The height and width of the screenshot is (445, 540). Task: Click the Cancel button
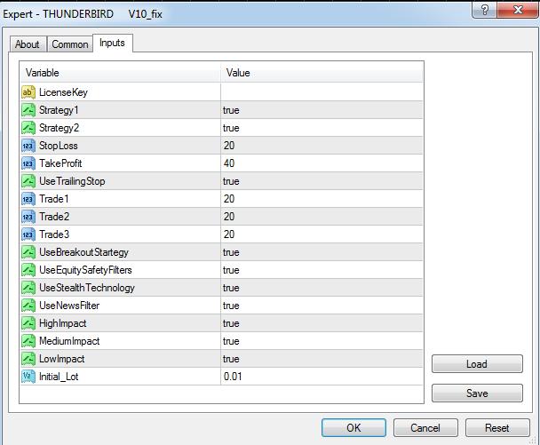tap(425, 428)
